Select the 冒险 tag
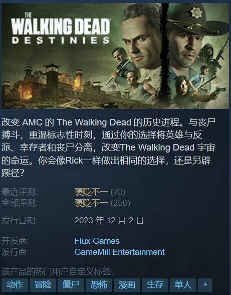231x295 pixels. tap(43, 285)
